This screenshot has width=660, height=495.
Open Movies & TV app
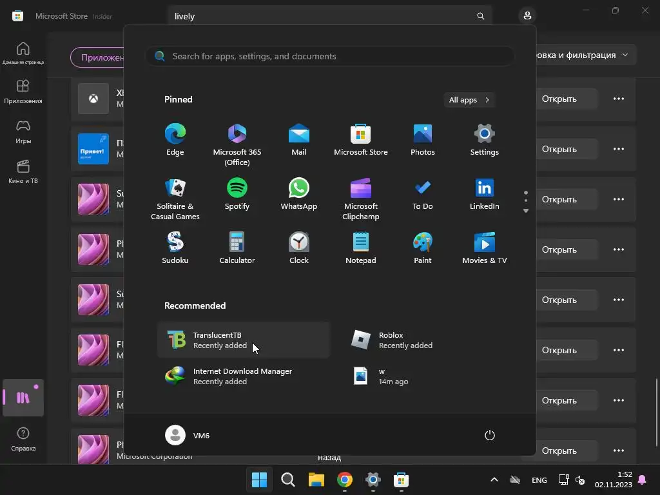click(485, 248)
